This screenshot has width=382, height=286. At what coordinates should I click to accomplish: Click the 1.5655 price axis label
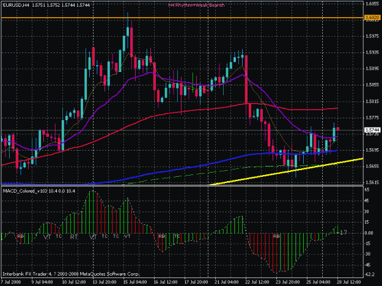pos(372,166)
